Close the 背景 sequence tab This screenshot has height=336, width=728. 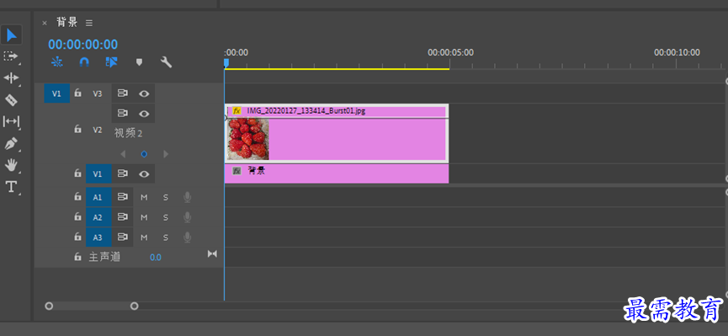[45, 23]
